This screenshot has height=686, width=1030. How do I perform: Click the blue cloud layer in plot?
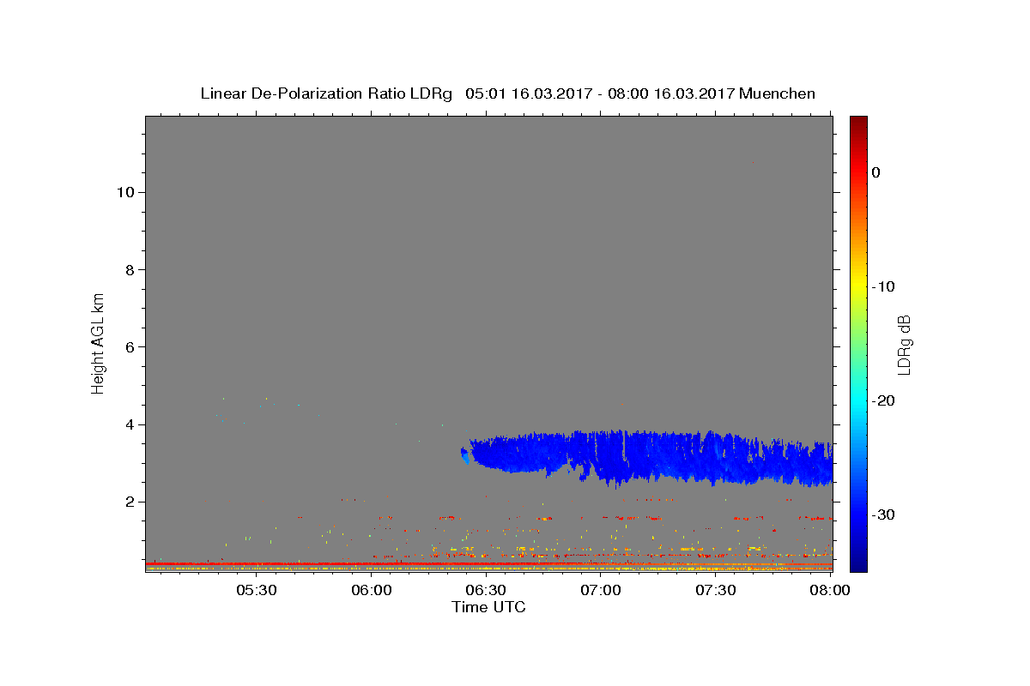(x=644, y=456)
